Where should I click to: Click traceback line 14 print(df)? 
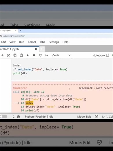coord(32,110)
